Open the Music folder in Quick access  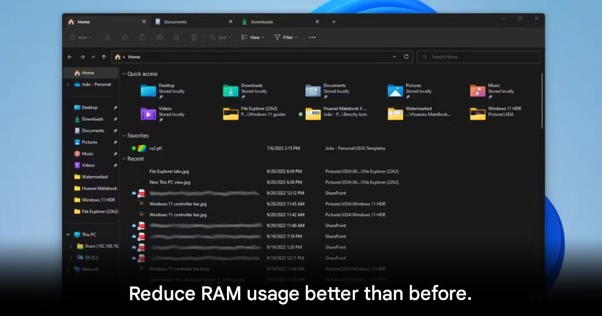coord(477,90)
